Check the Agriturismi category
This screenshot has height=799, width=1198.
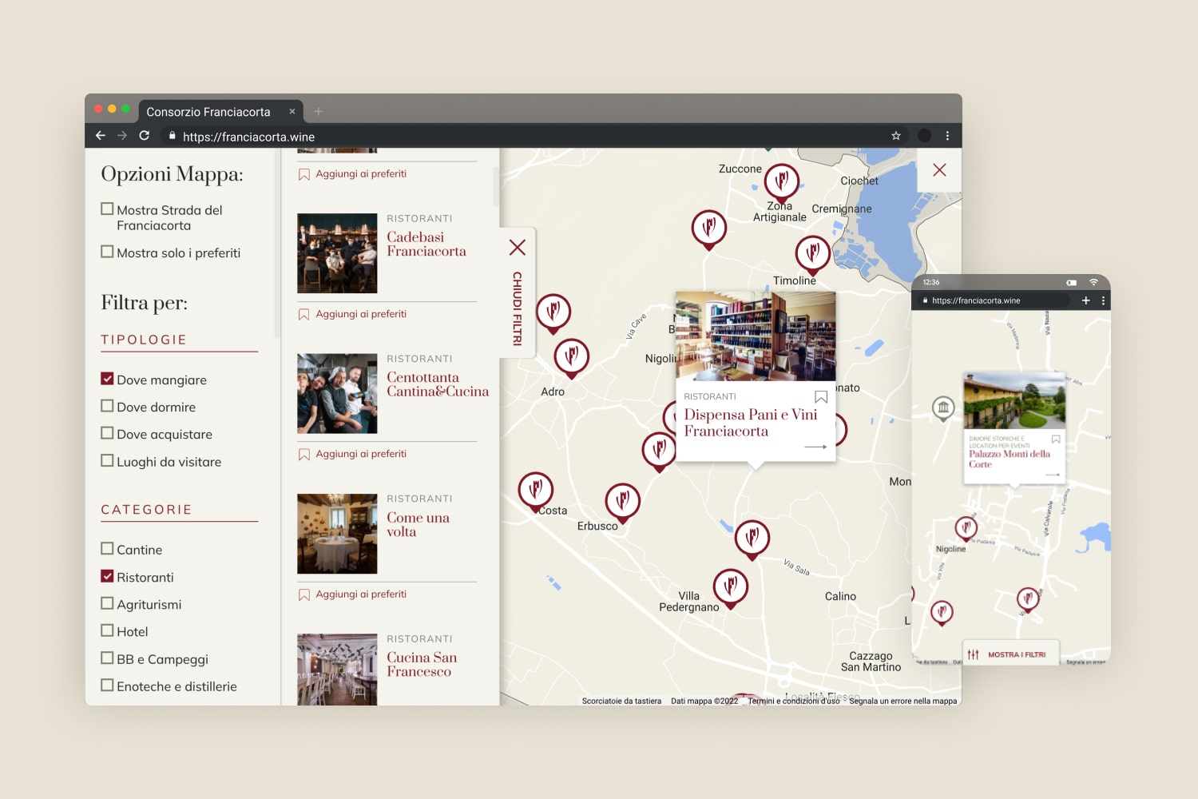(x=107, y=604)
